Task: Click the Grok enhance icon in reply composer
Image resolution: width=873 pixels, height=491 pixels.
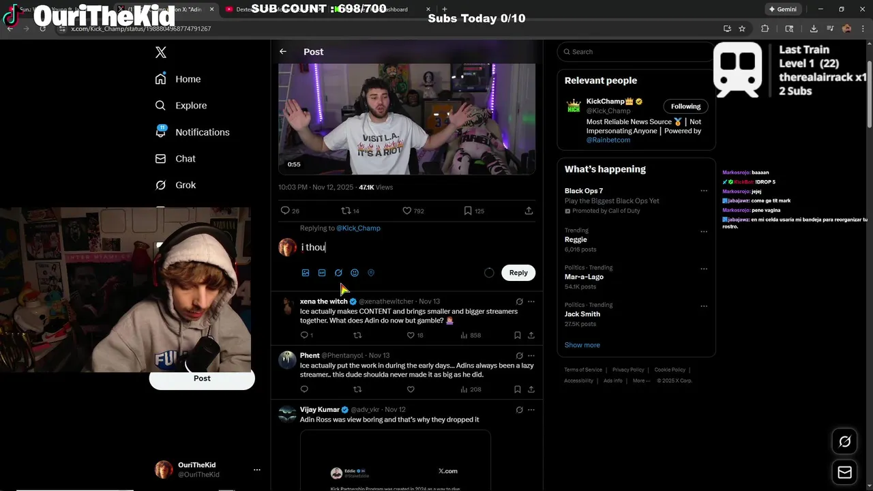Action: [338, 273]
